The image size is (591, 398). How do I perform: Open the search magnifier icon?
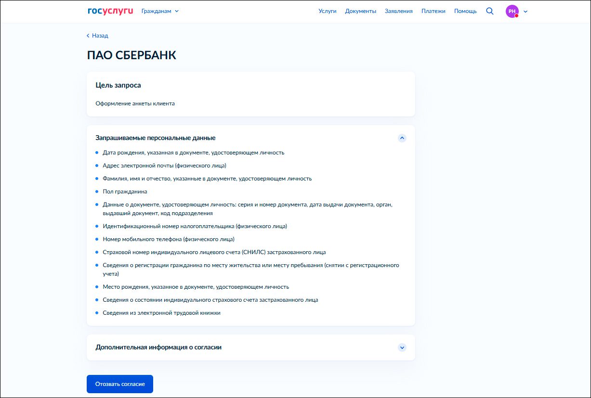point(490,11)
